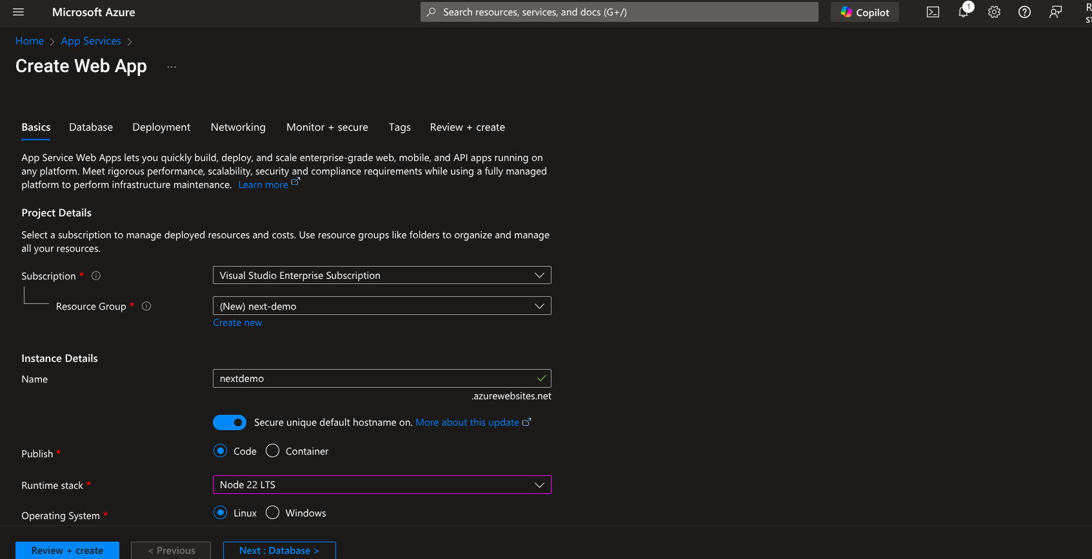Screen dimensions: 1092x559
Task: Click the Microsoft Azure logo text
Action: (94, 12)
